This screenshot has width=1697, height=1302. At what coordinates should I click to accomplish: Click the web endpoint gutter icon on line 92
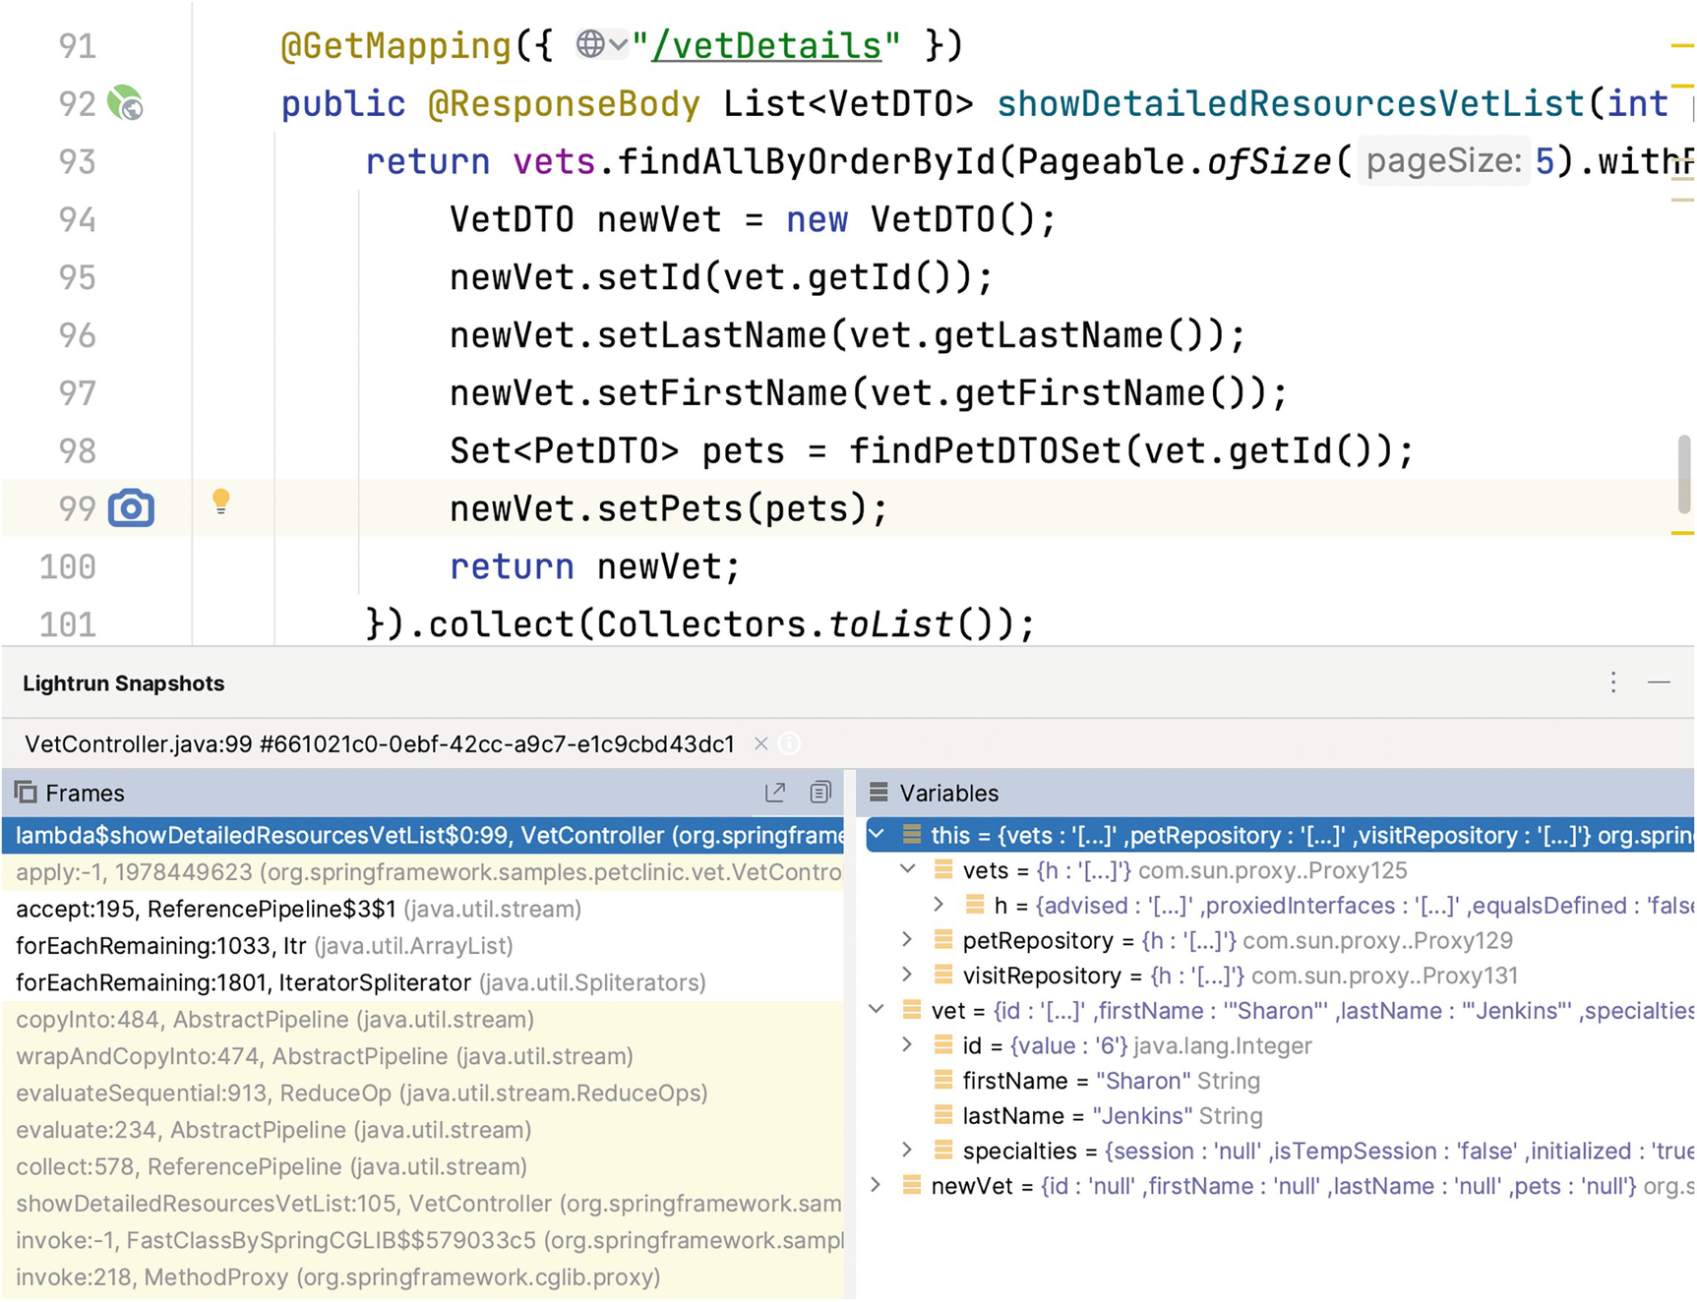coord(125,103)
